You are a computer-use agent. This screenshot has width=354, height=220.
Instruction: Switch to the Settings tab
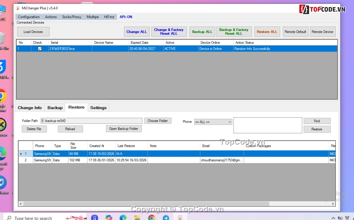point(98,108)
